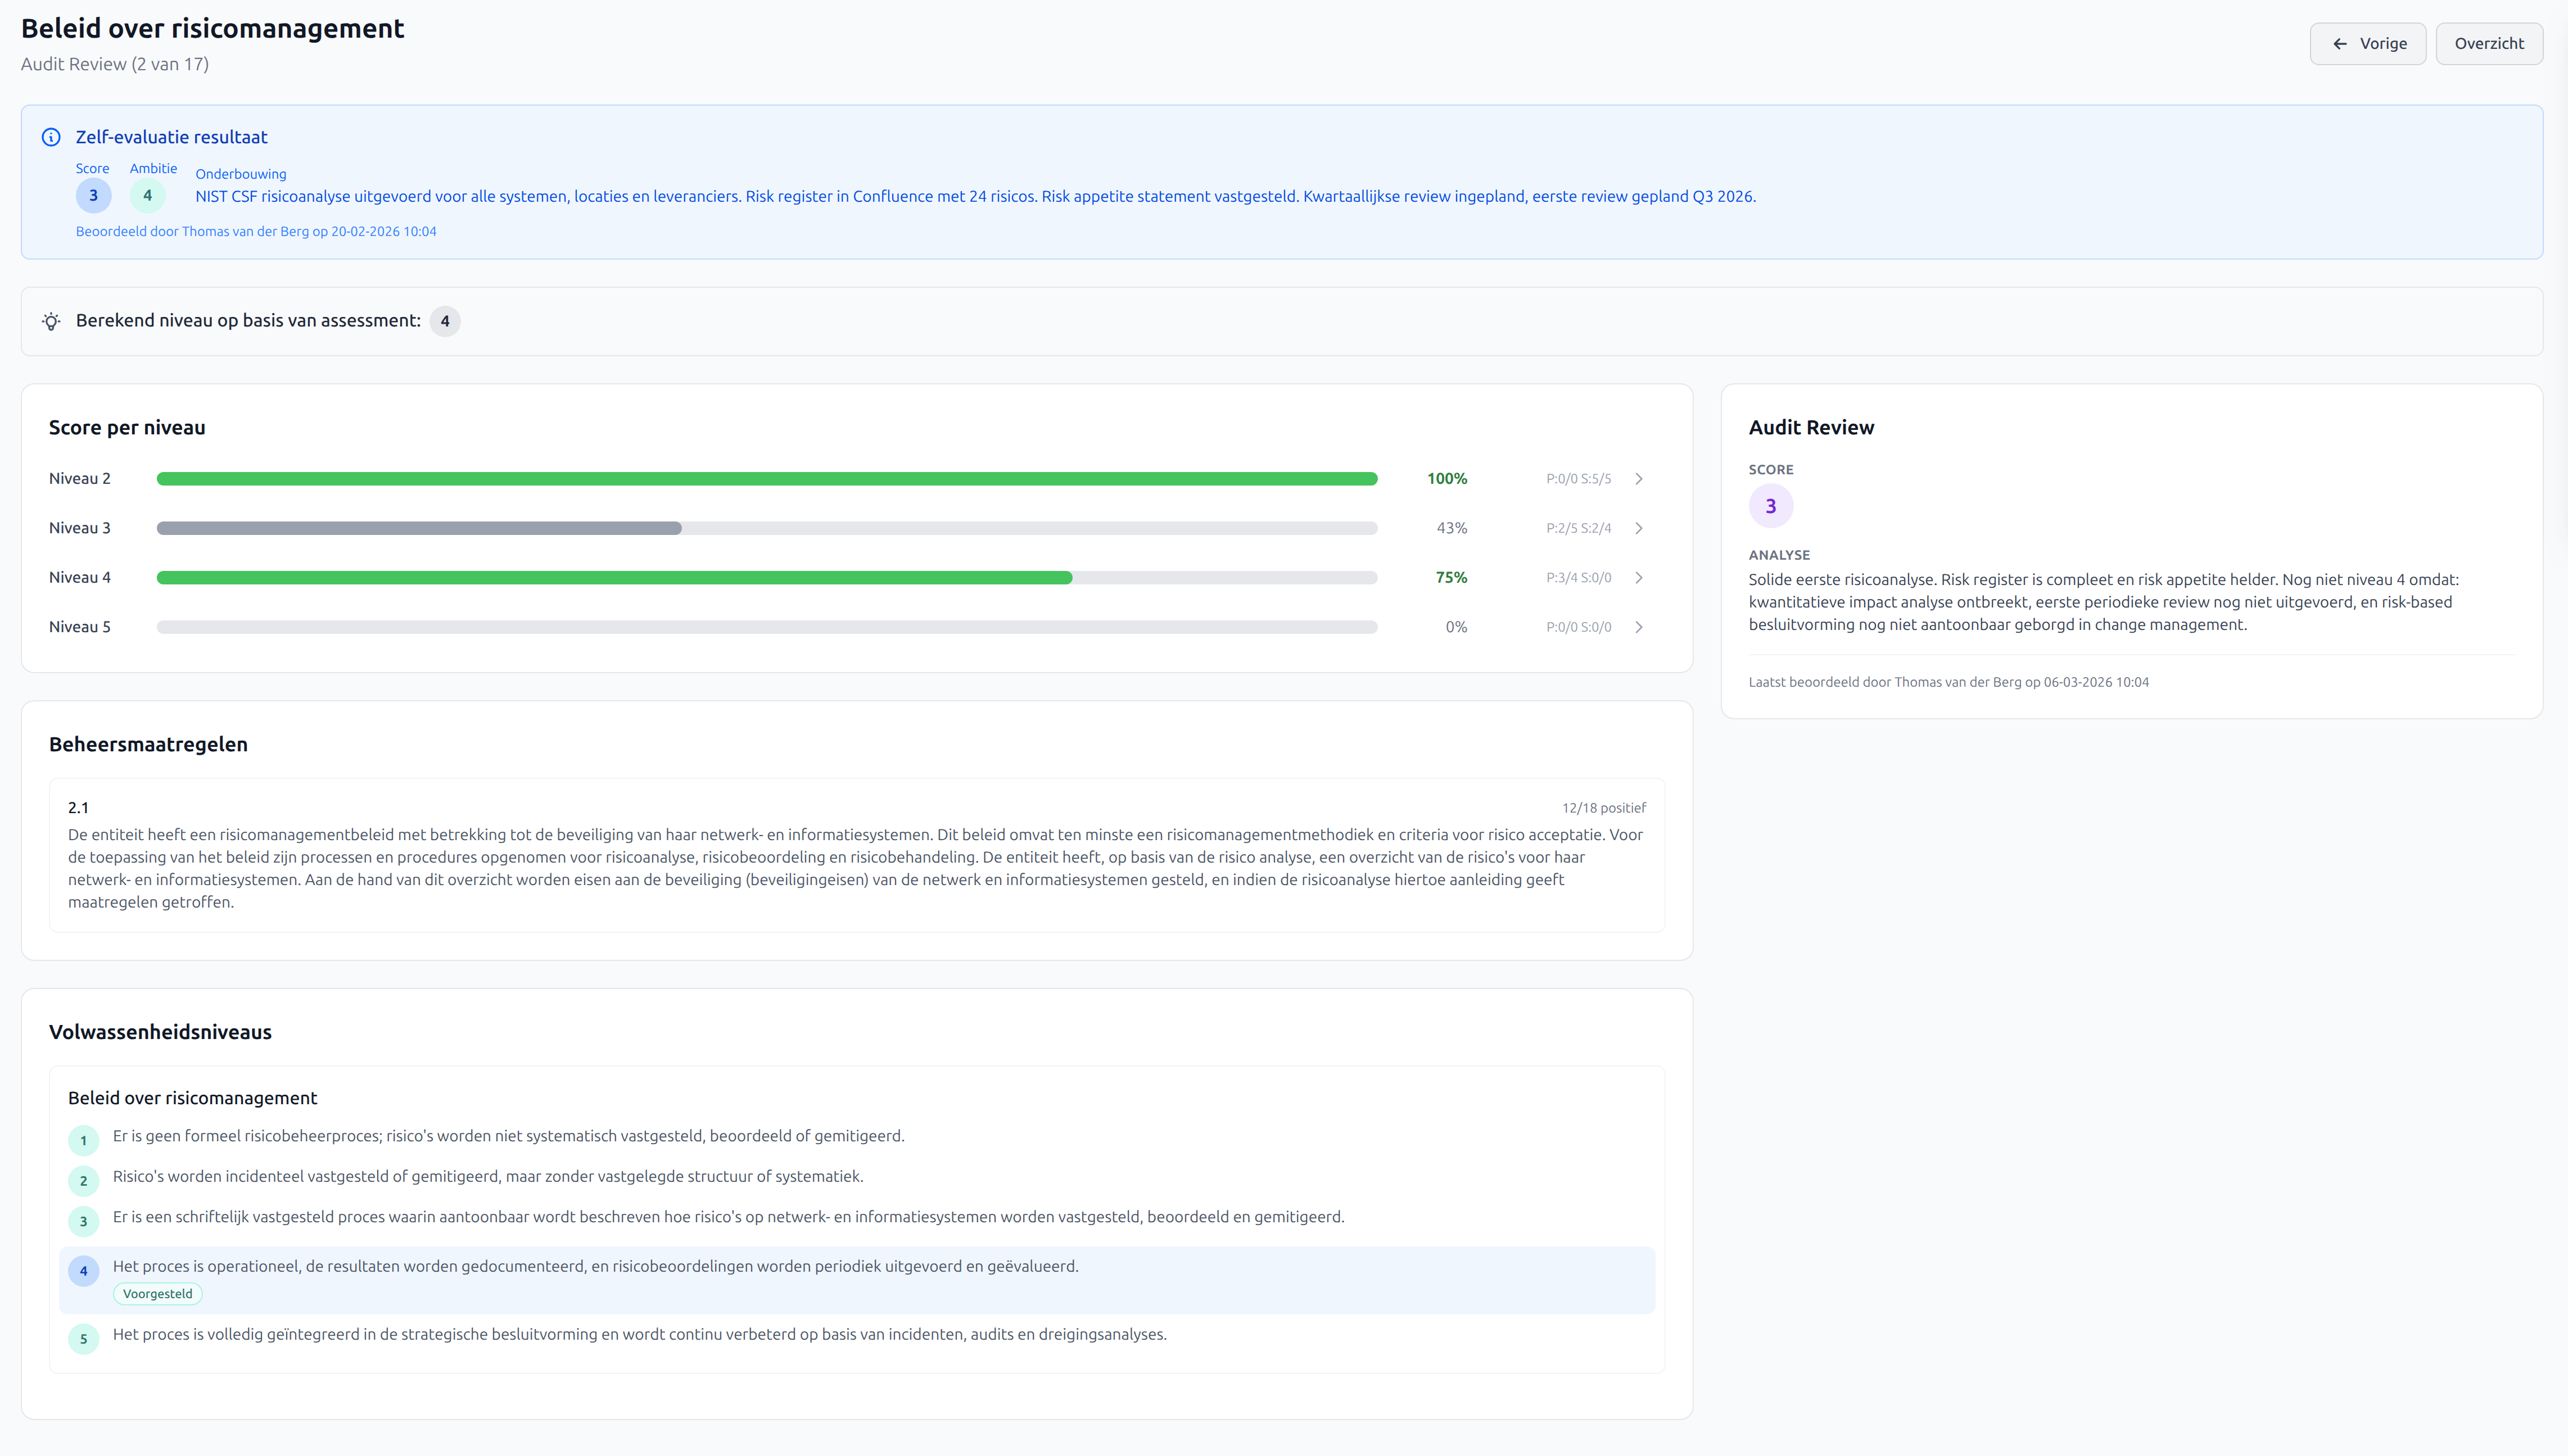Click the Score badge showing 3
This screenshot has height=1456, width=2568.
click(93, 196)
